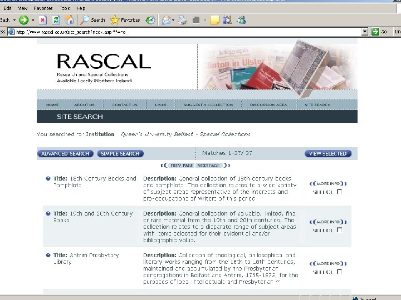The image size is (401, 300).
Task: Open the SITE SEARCH navigation tab
Action: 317,104
